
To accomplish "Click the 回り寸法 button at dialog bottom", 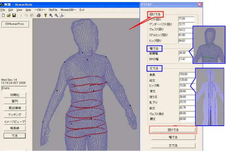I will pyautogui.click(x=173, y=130).
